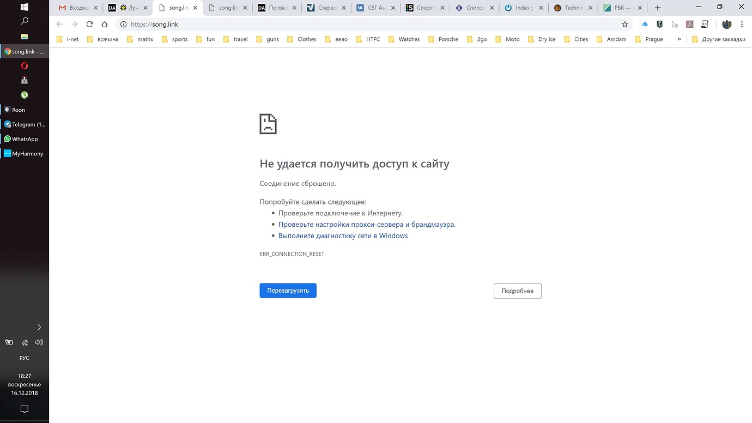752x423 pixels.
Task: Open the Chrome three-dot menu
Action: point(742,25)
